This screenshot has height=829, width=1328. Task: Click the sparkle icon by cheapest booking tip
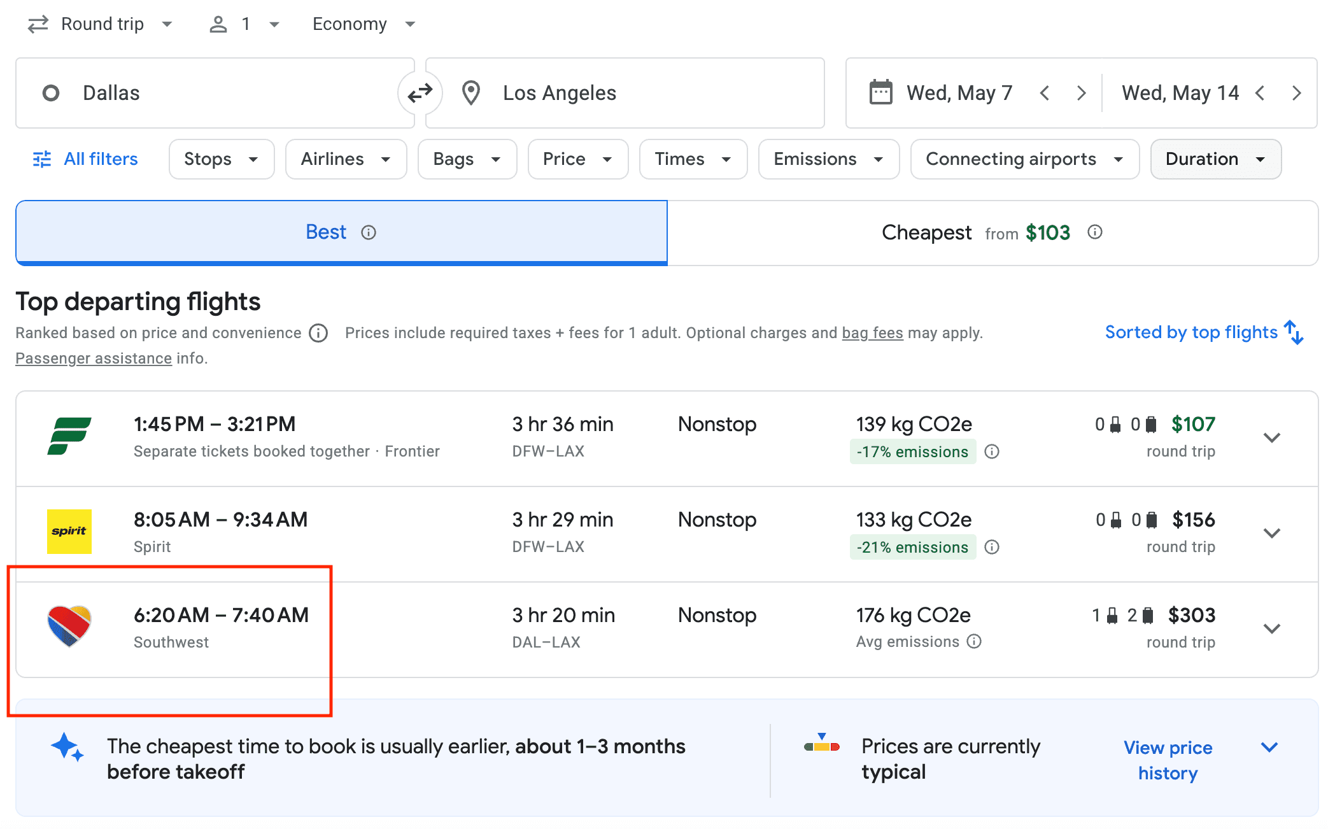coord(67,747)
